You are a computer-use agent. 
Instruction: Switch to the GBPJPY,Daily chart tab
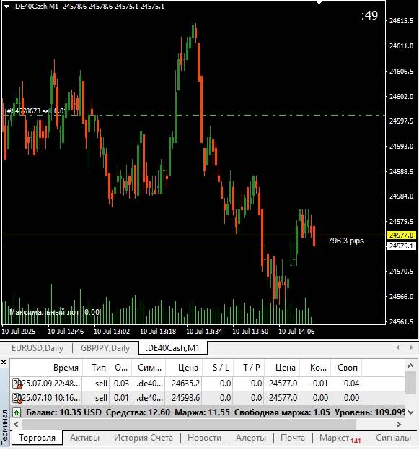pyautogui.click(x=105, y=348)
